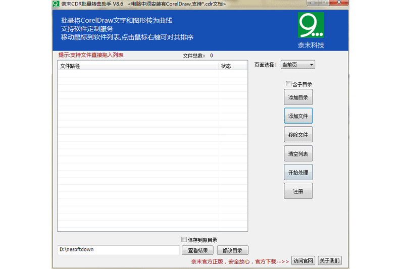Click the 查看结果 button
Image resolution: width=404 pixels, height=269 pixels.
(x=197, y=250)
